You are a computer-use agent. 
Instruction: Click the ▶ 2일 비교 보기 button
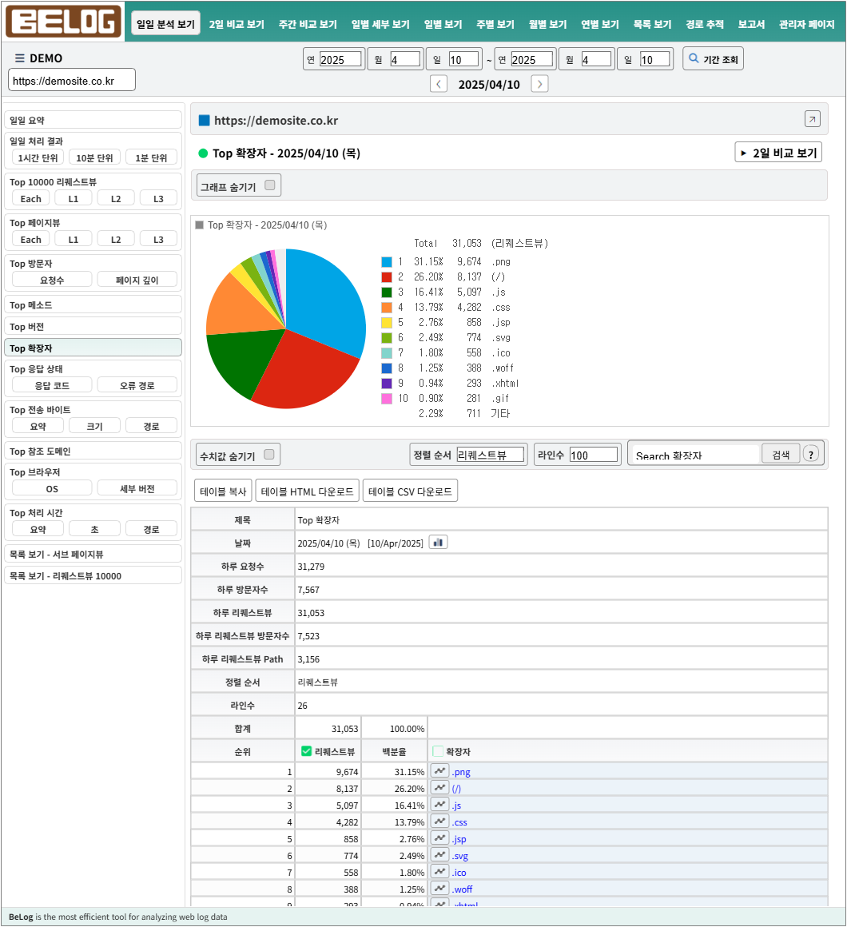[777, 153]
